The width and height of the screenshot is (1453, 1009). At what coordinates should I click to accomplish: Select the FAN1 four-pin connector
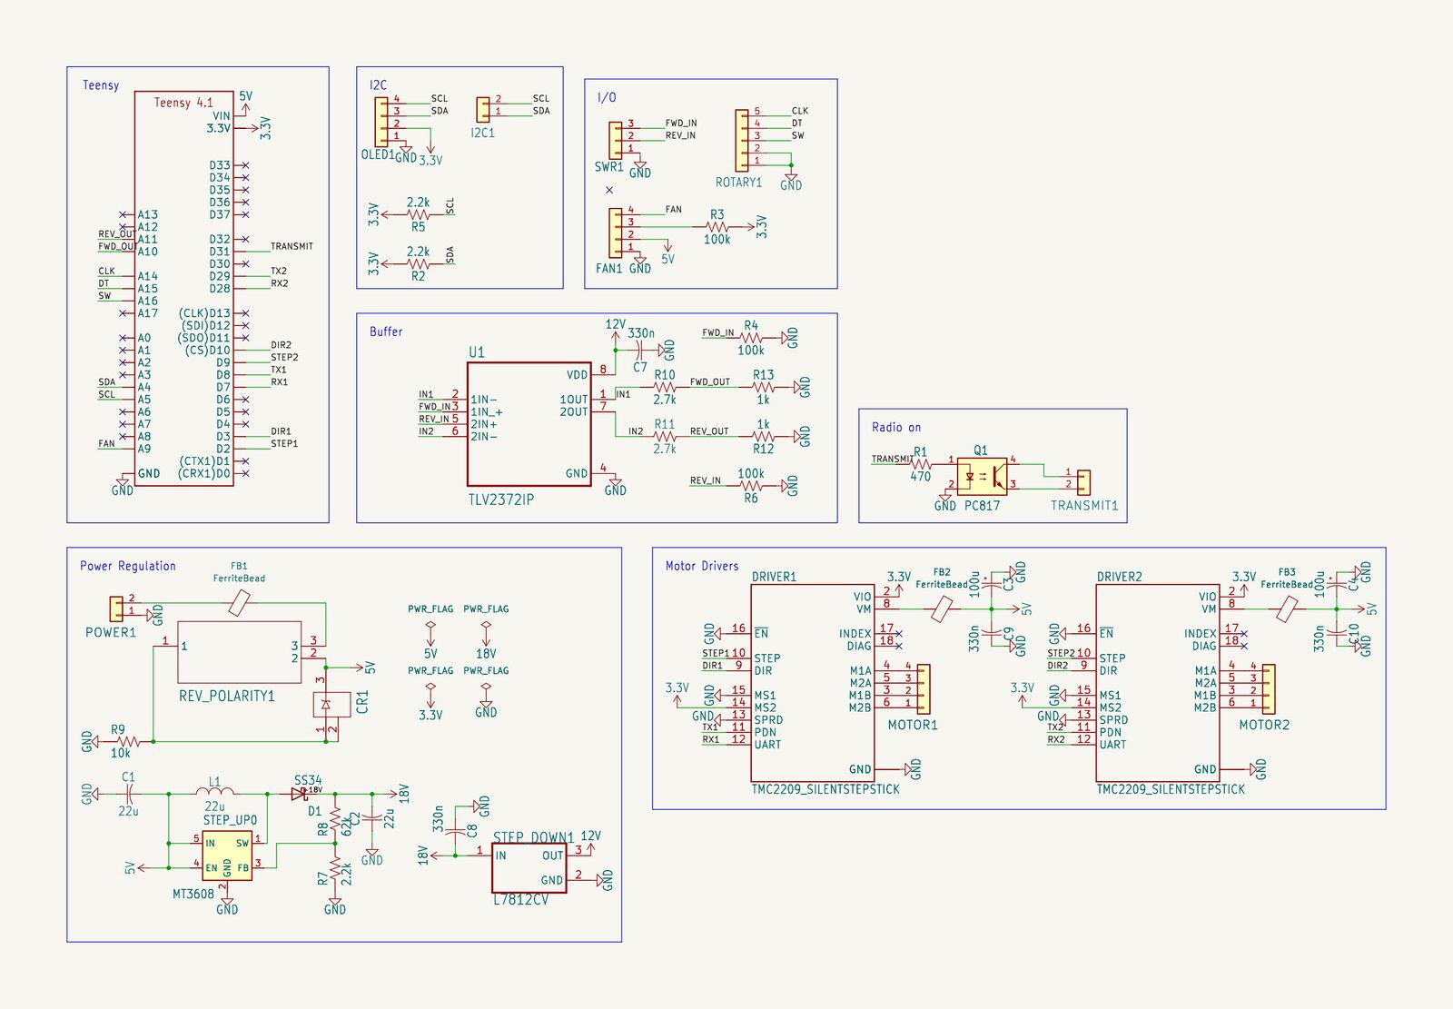point(616,232)
